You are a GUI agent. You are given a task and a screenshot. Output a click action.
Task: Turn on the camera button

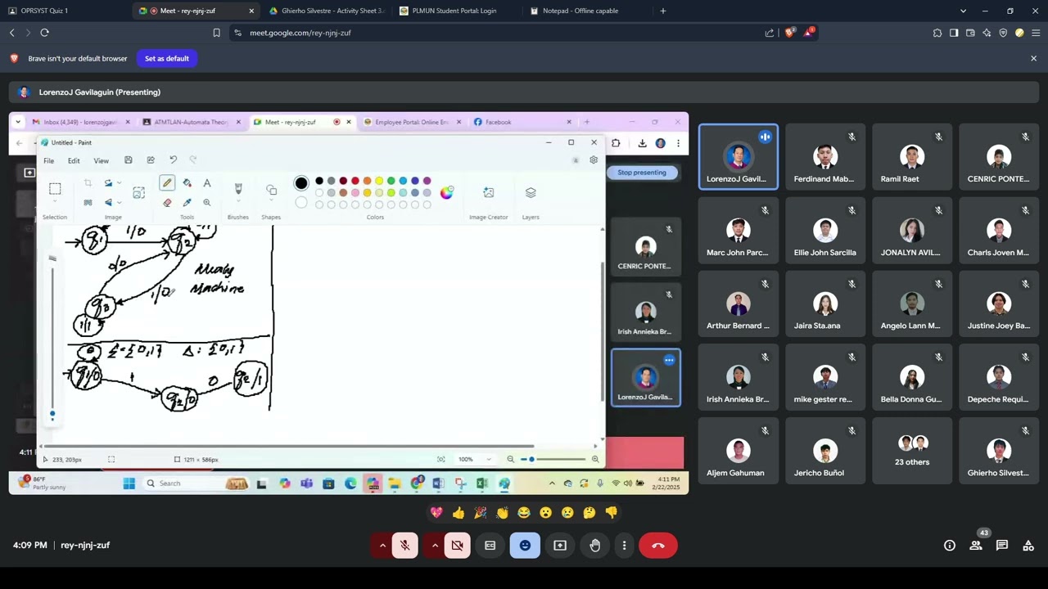457,546
